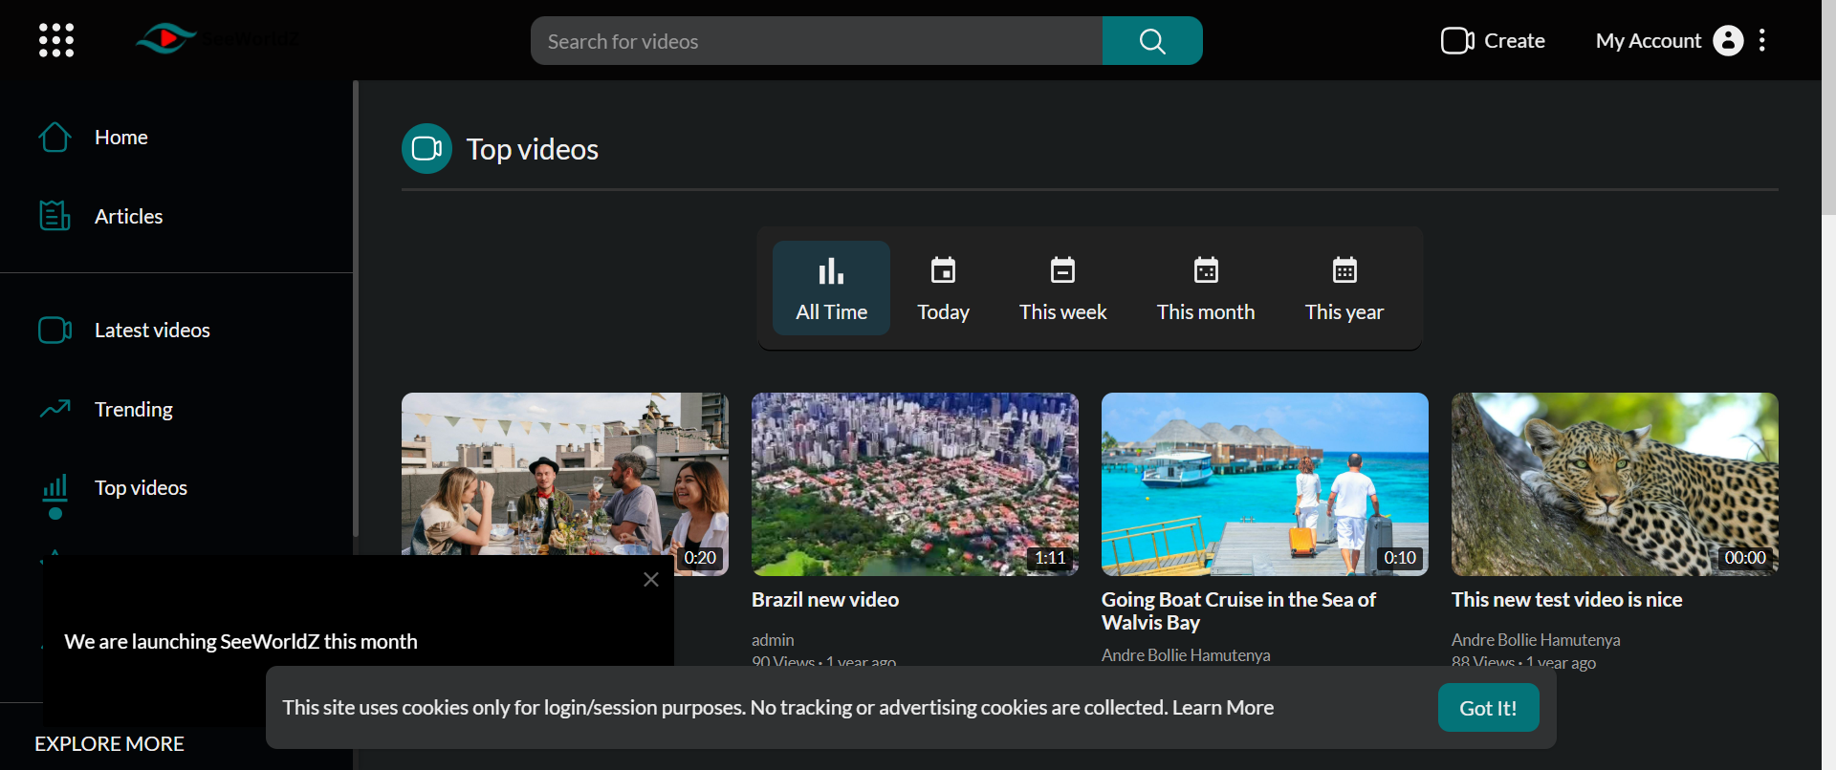
Task: Open the Brazil aerial city thumbnail
Action: [915, 484]
